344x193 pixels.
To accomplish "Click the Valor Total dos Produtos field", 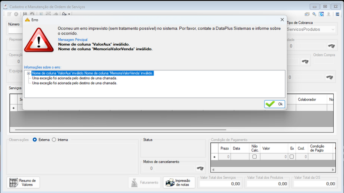I will [267, 184].
